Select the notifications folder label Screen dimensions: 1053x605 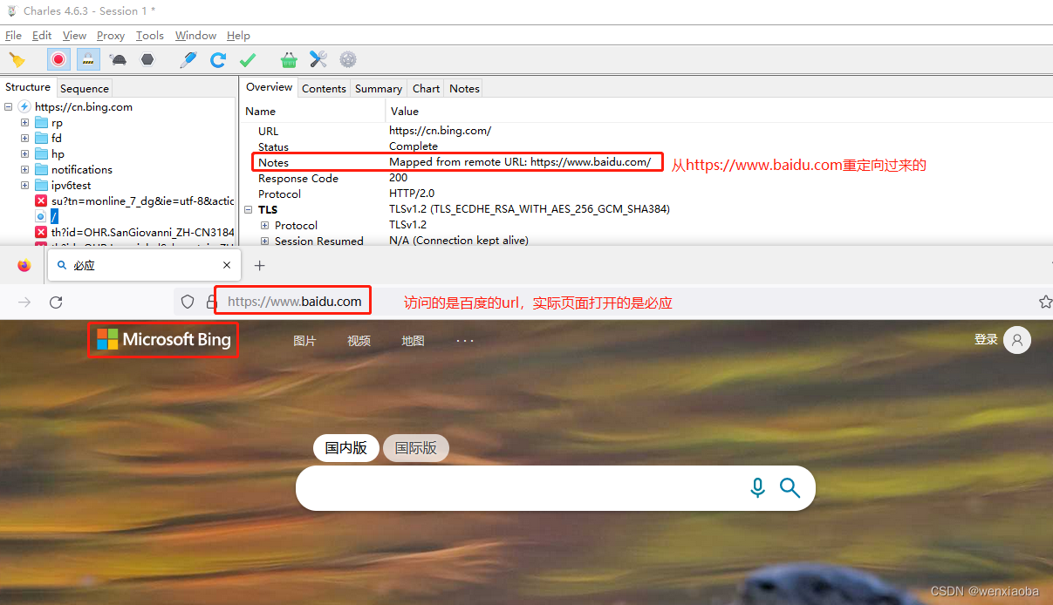pyautogui.click(x=82, y=170)
